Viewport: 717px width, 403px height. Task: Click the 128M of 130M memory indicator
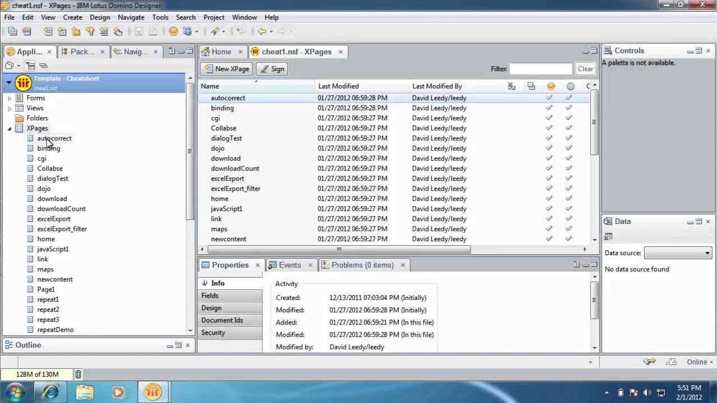(x=37, y=374)
